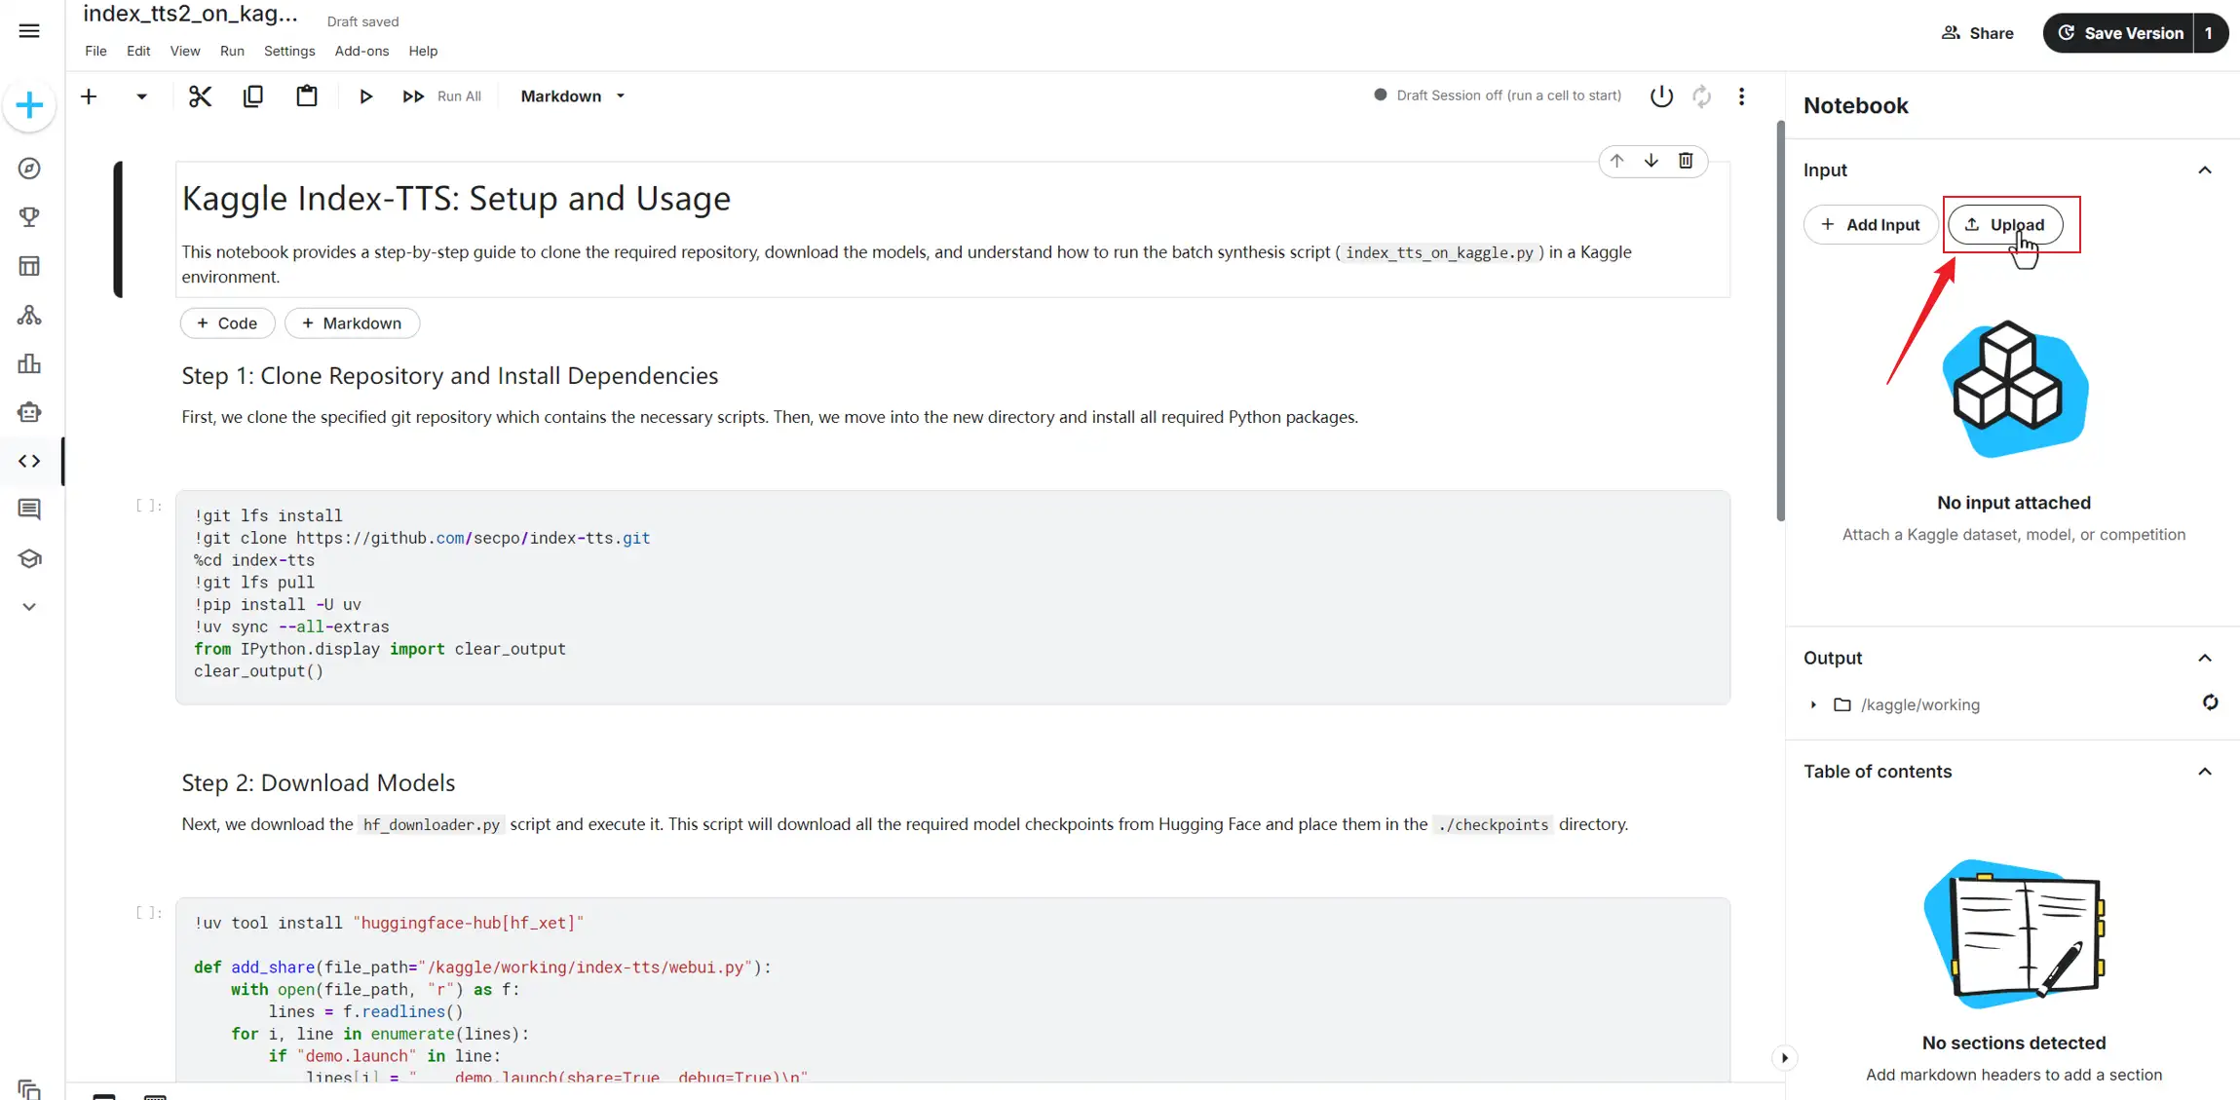Paste a cell using the clipboard icon

tap(305, 95)
